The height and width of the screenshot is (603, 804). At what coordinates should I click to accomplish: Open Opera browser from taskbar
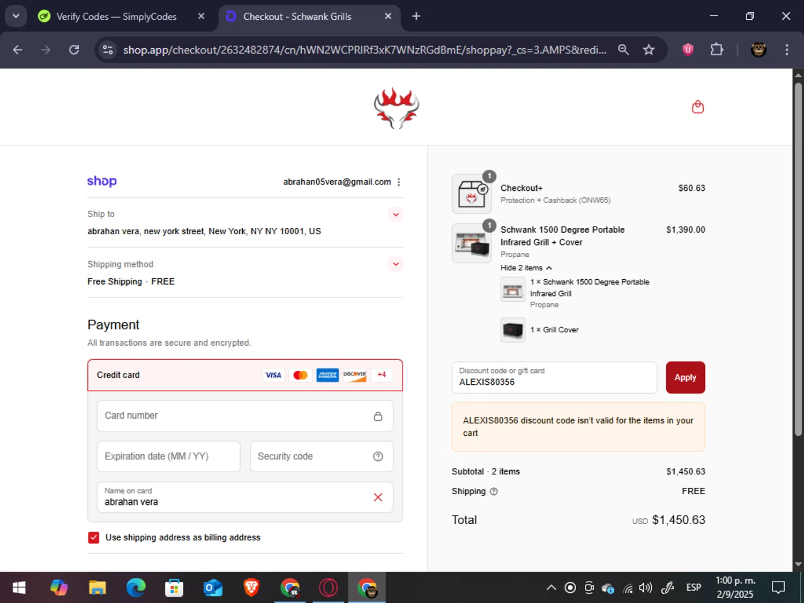coord(328,588)
